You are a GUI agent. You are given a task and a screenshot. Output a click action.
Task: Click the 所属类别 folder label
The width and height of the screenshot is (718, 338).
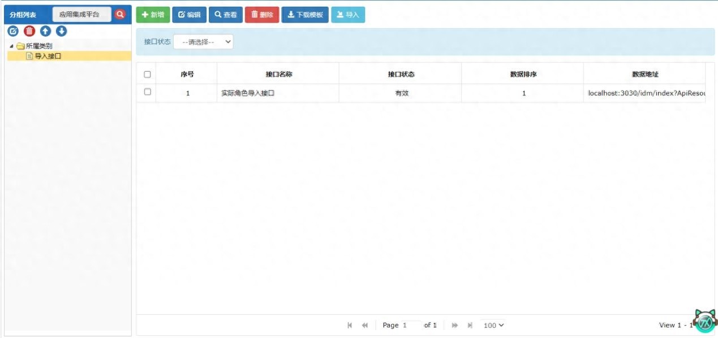click(x=39, y=46)
